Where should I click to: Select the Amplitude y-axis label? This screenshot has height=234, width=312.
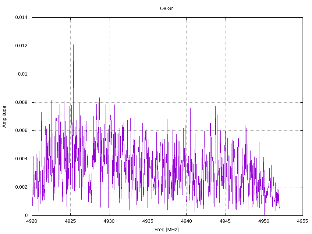4,117
